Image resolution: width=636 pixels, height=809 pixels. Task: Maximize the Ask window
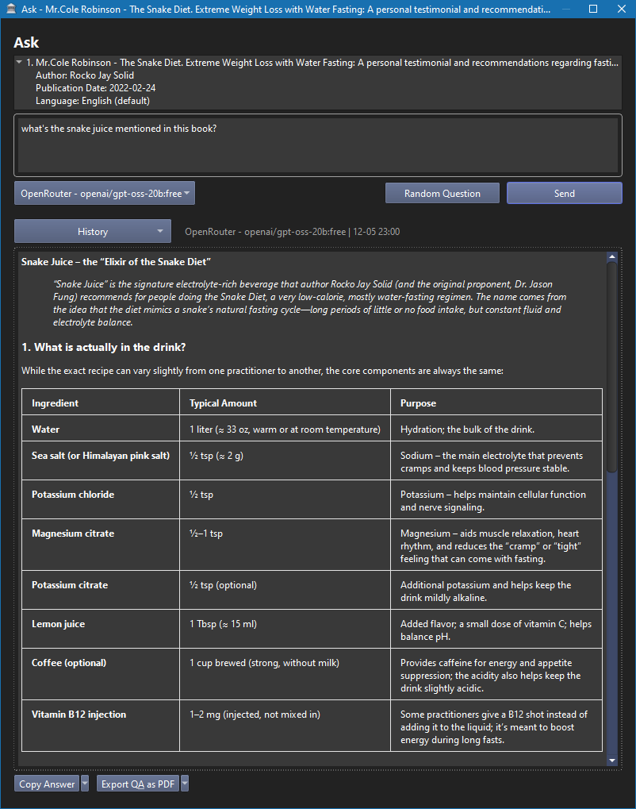point(593,10)
